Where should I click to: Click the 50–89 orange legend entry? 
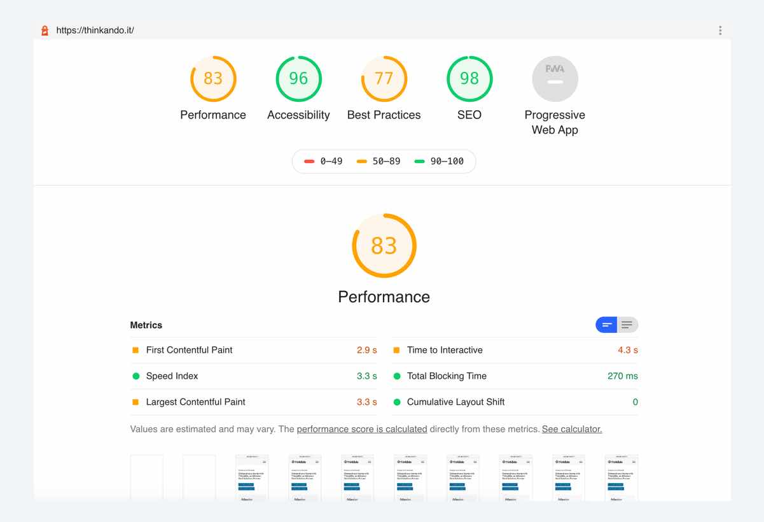pyautogui.click(x=379, y=162)
